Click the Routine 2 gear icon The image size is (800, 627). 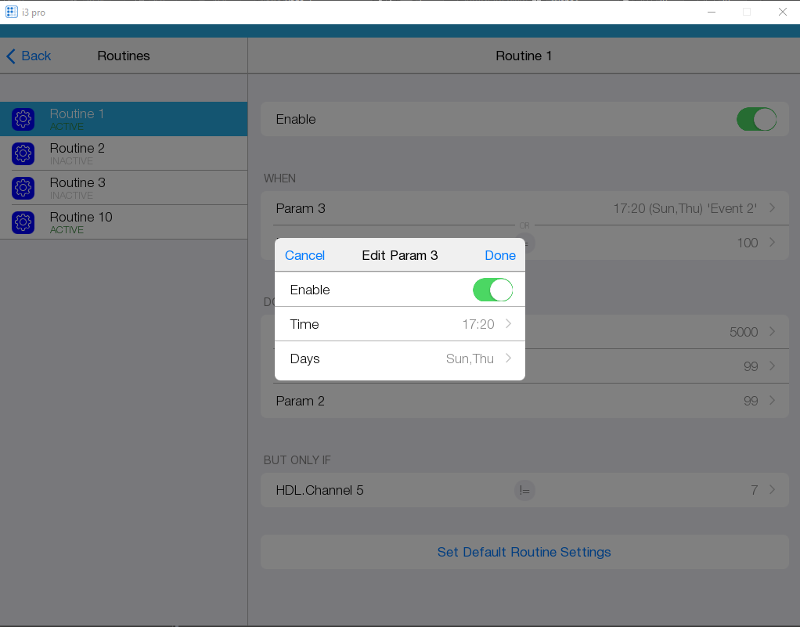coord(23,153)
